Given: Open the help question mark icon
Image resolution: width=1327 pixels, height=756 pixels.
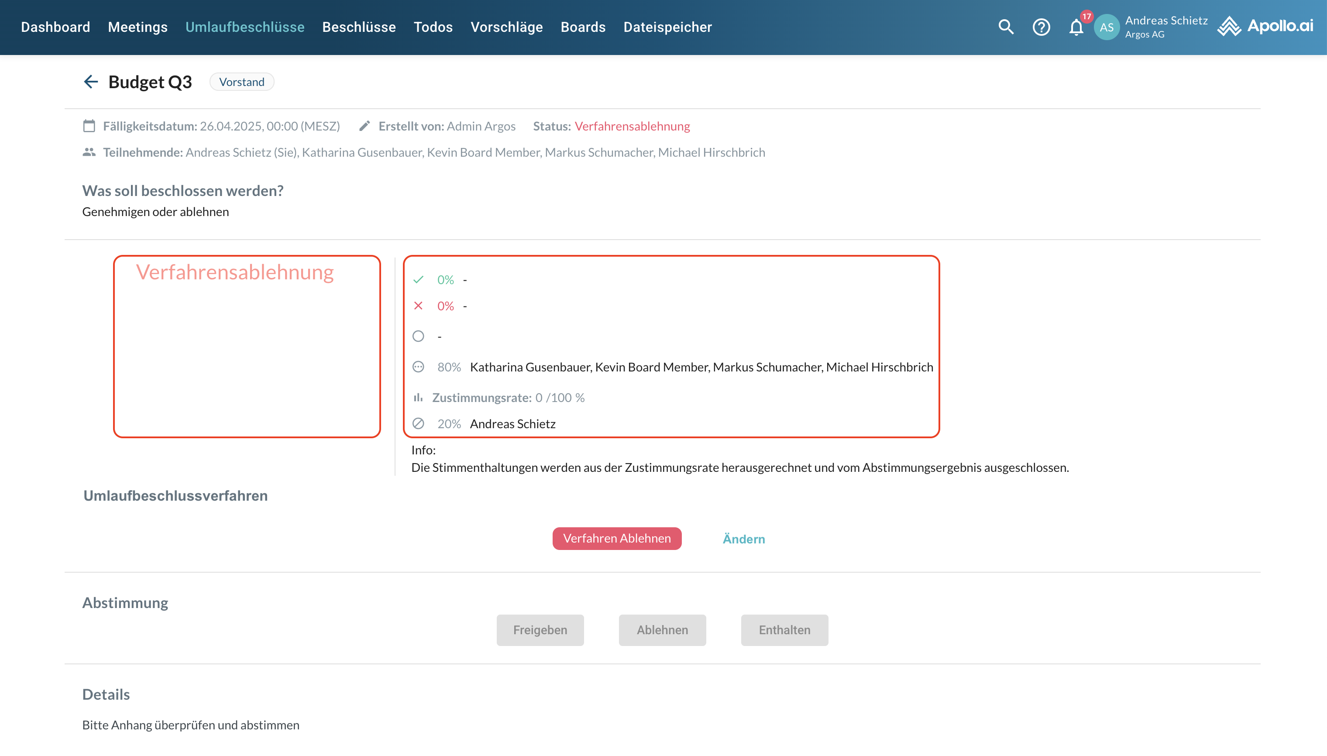Looking at the screenshot, I should tap(1041, 27).
